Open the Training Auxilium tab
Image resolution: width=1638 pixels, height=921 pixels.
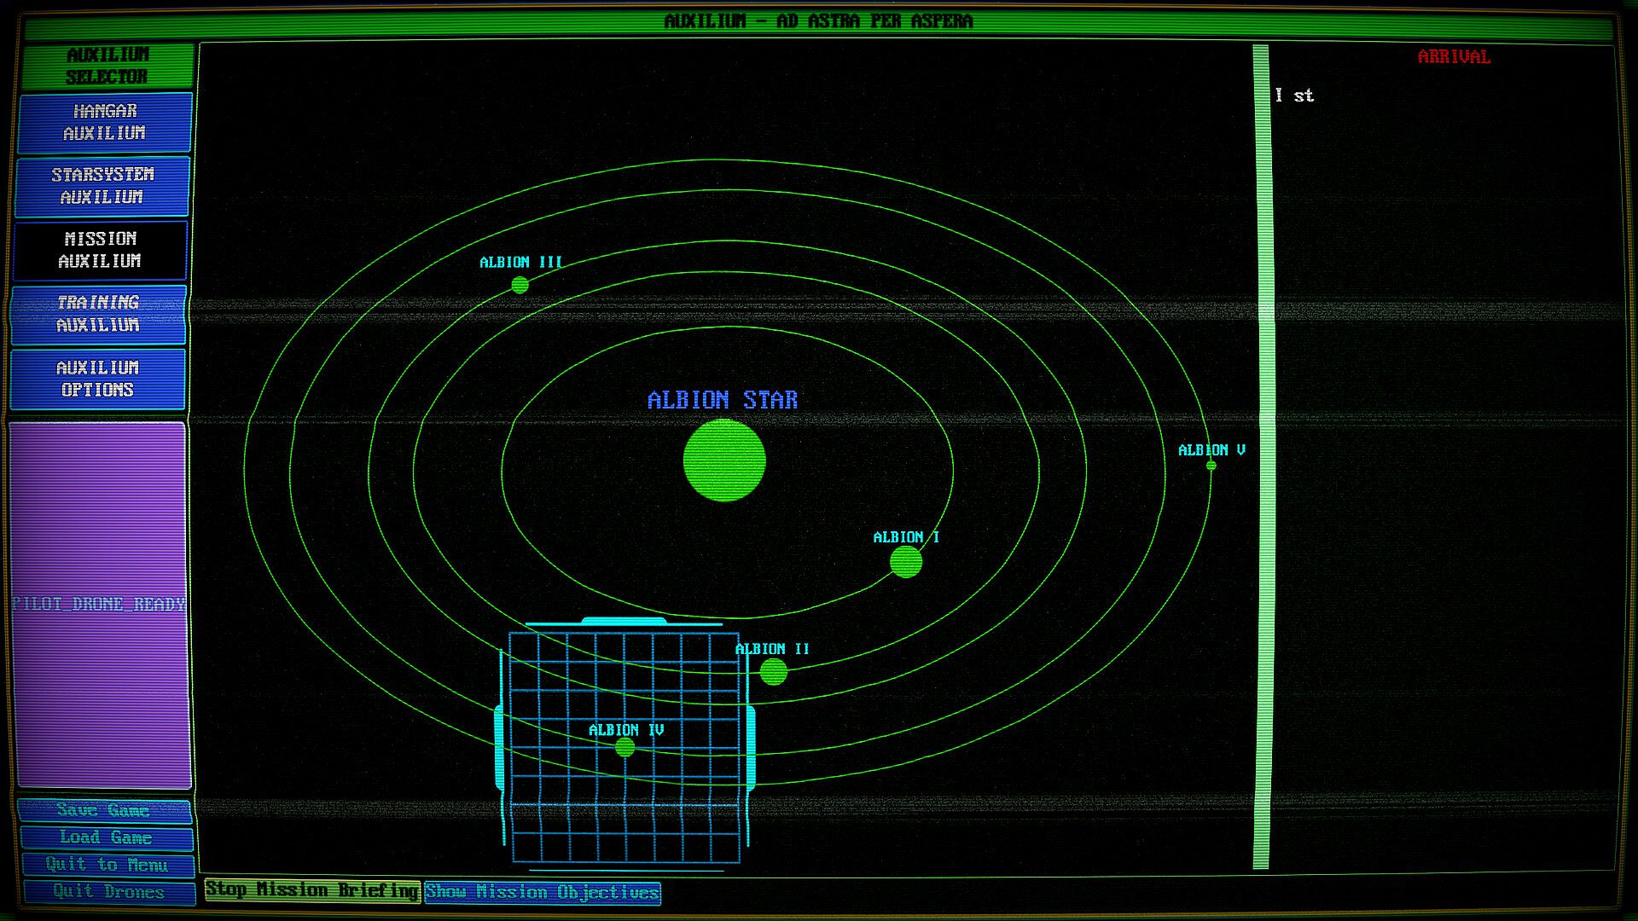click(98, 314)
